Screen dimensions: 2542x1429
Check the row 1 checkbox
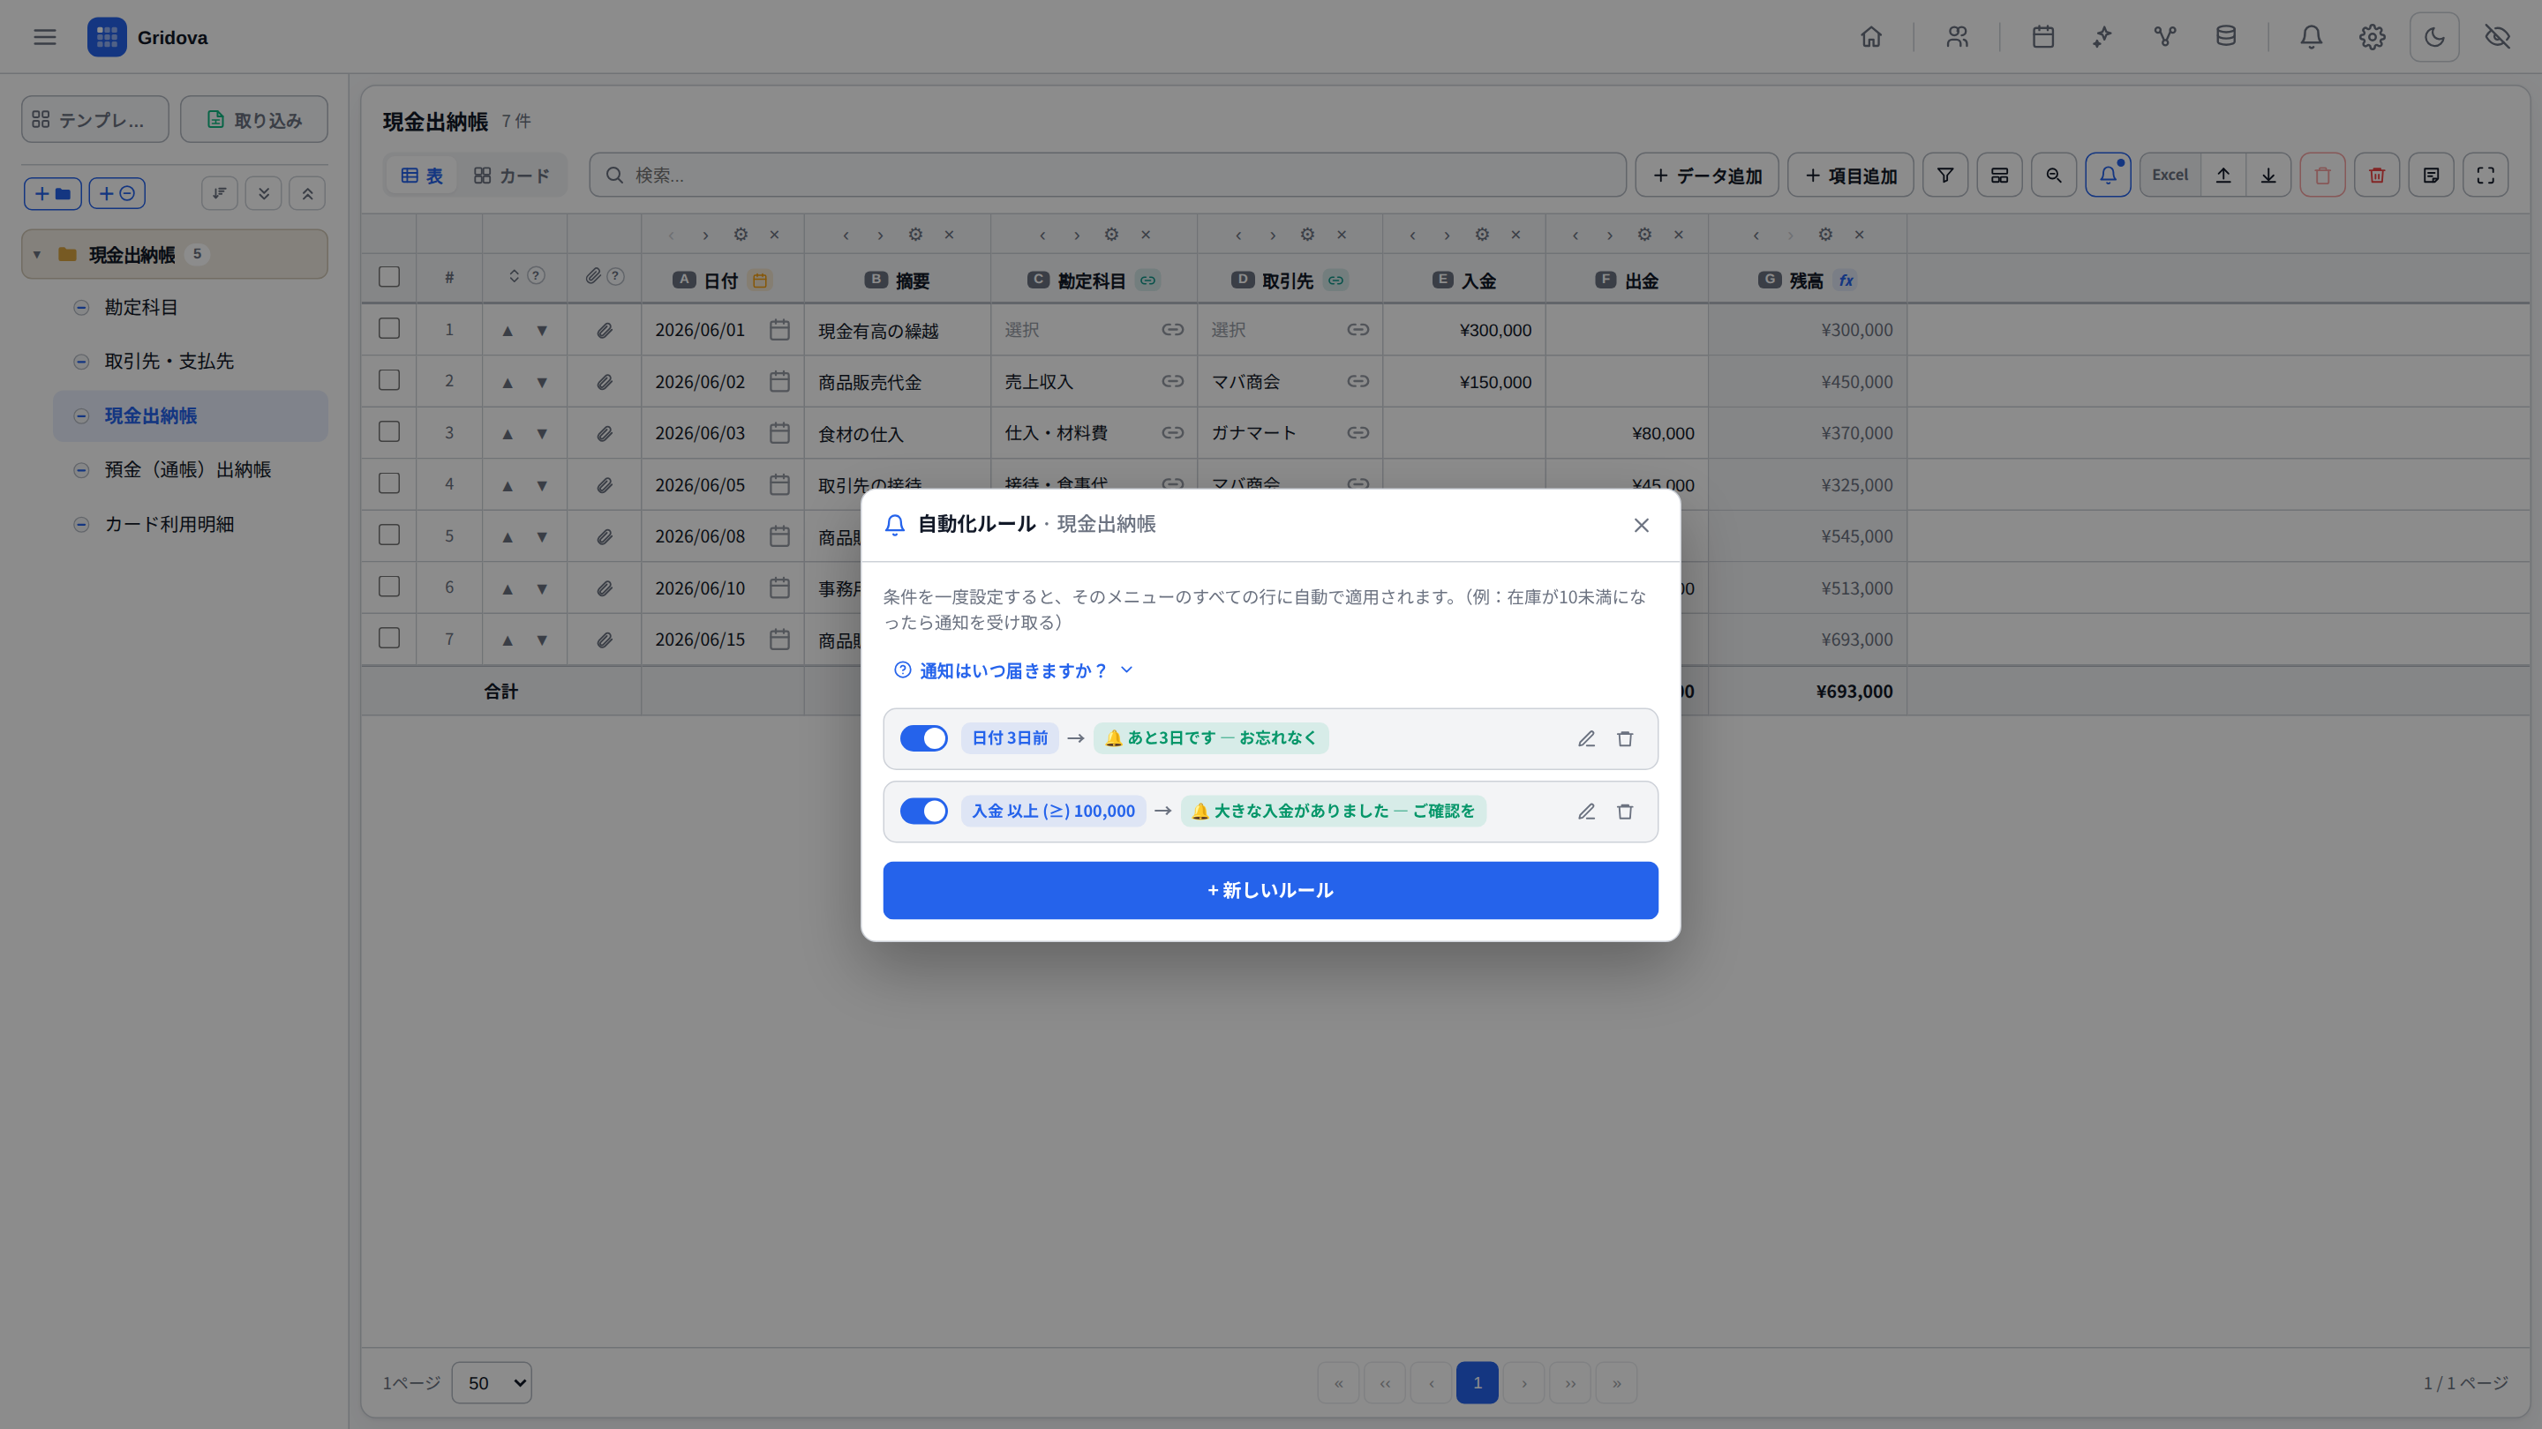pos(388,328)
